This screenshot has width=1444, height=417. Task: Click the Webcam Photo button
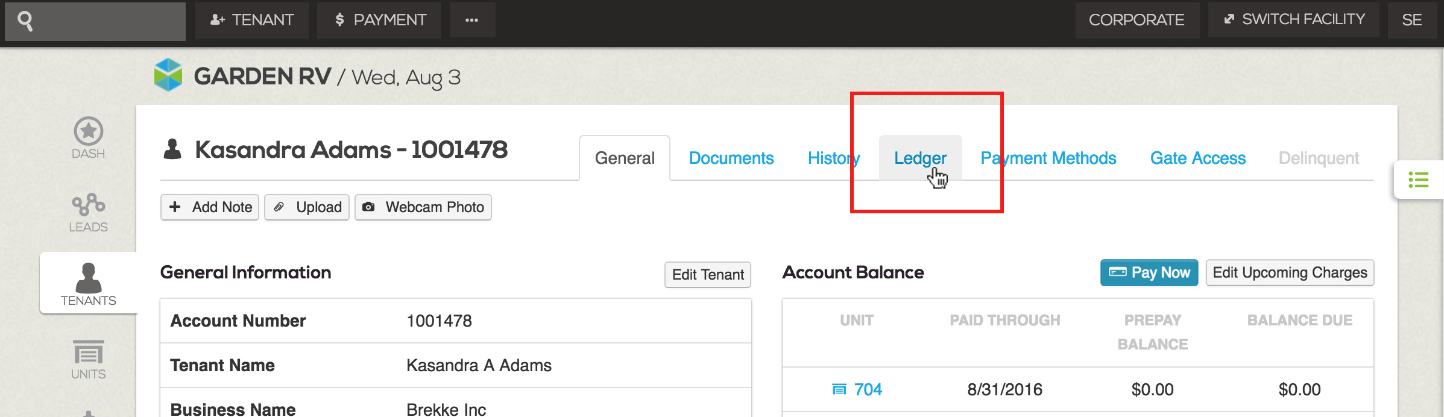(423, 207)
